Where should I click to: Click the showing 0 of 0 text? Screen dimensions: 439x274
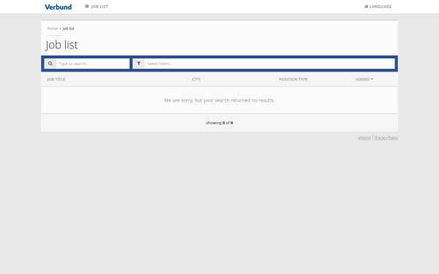[x=219, y=123]
